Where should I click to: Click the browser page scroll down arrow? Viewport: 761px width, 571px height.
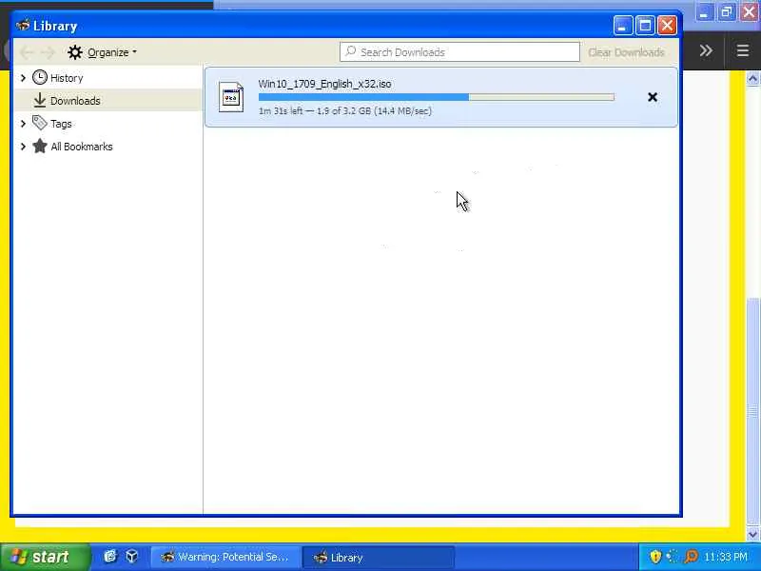click(752, 534)
